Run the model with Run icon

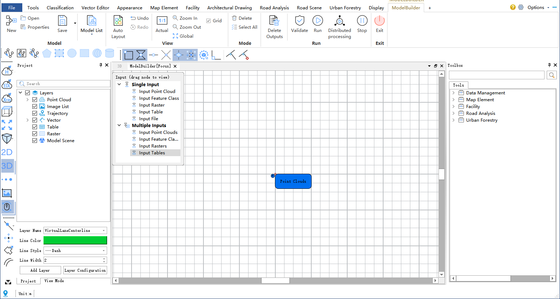click(x=317, y=21)
